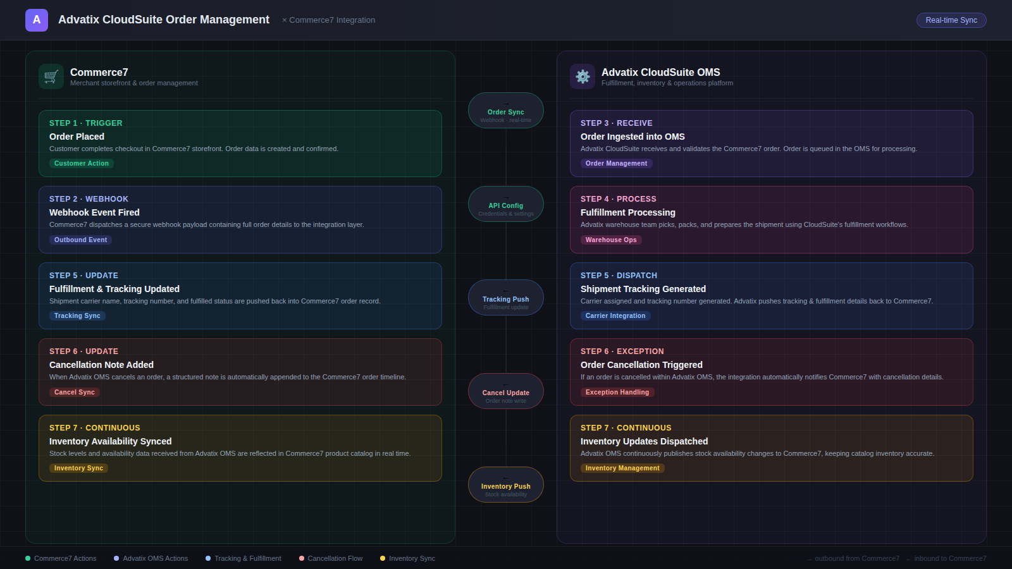Screen dimensions: 1012x569
Task: Click the Customer Action tag
Action: tap(82, 164)
